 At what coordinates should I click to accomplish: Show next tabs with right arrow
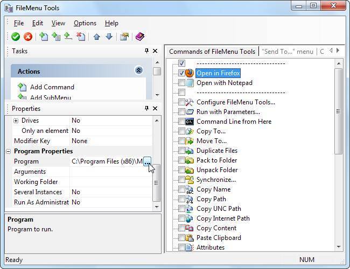pyautogui.click(x=338, y=51)
